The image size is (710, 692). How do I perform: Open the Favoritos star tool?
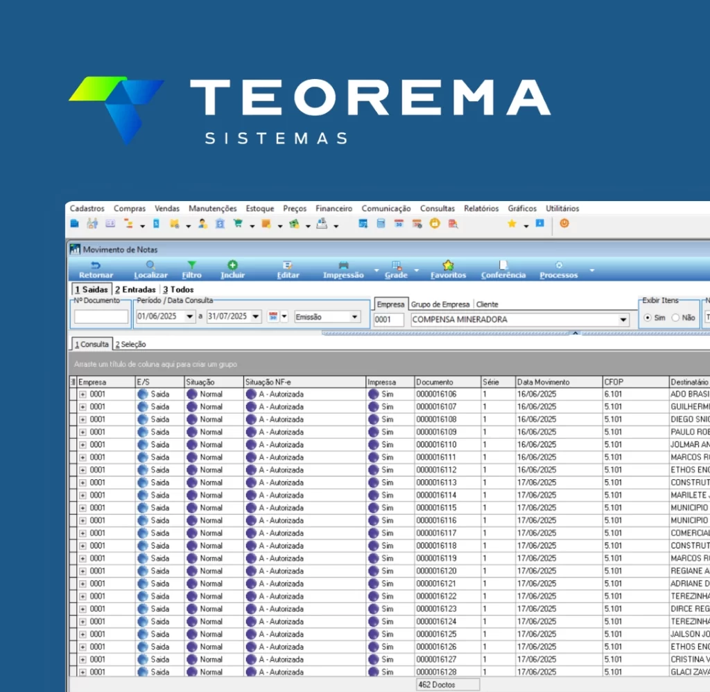(x=448, y=265)
